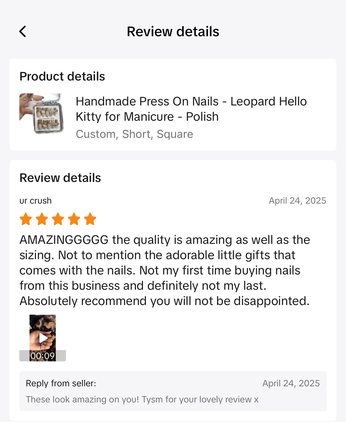
Task: Tap the Reply from seller label
Action: (61, 383)
